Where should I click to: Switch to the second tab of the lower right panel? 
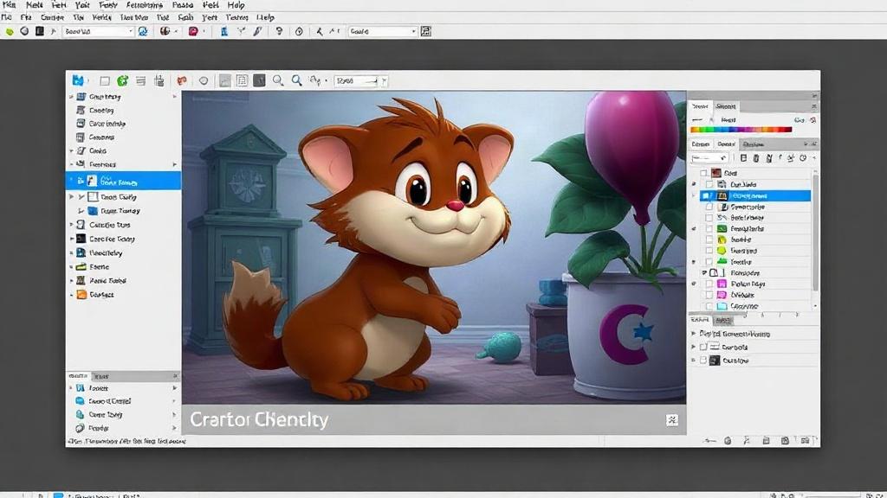click(722, 320)
